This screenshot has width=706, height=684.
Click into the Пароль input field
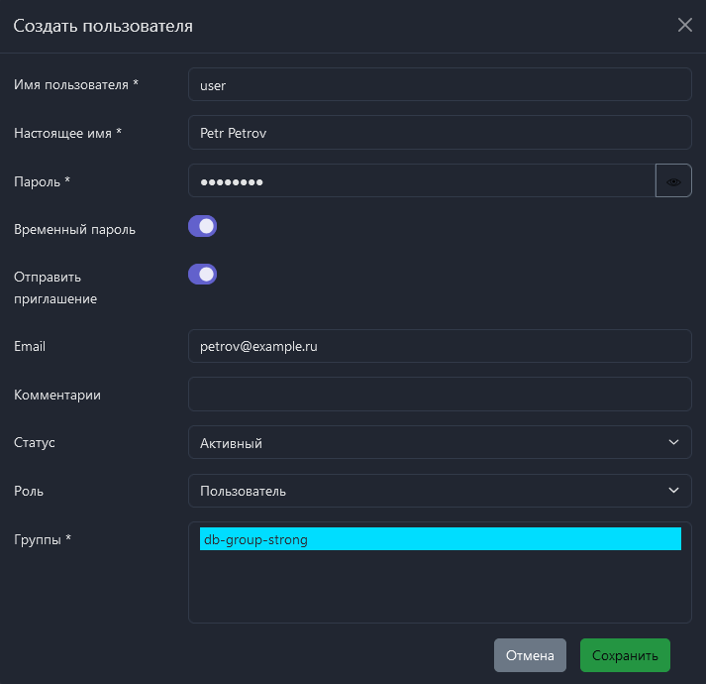(x=421, y=181)
